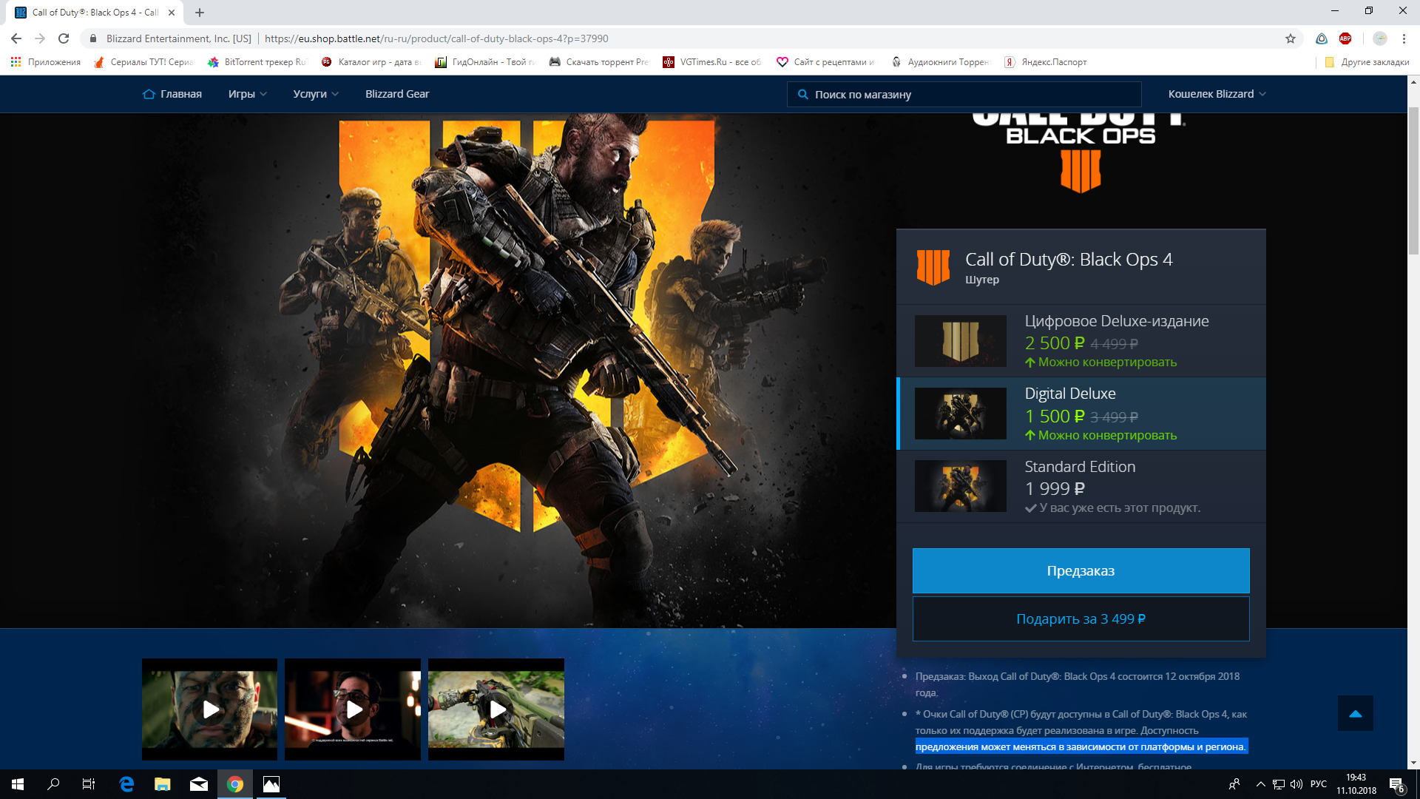Play the first trailer video thumbnail

tap(210, 709)
